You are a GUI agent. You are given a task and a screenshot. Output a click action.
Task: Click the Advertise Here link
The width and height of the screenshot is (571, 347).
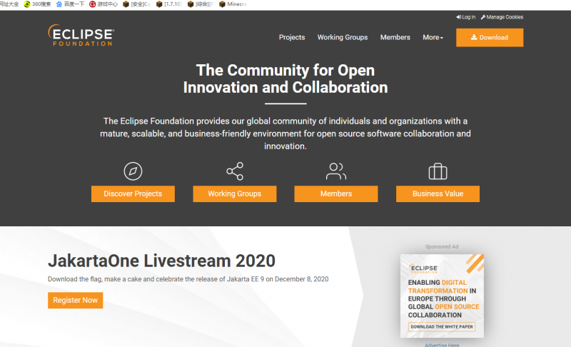[x=442, y=344]
